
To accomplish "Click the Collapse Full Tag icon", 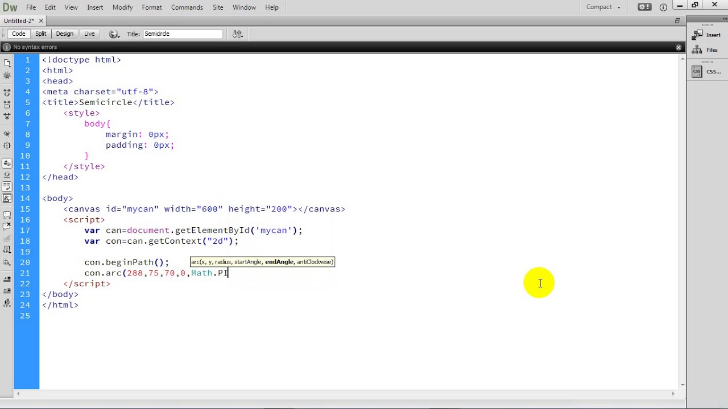I will 7,92.
